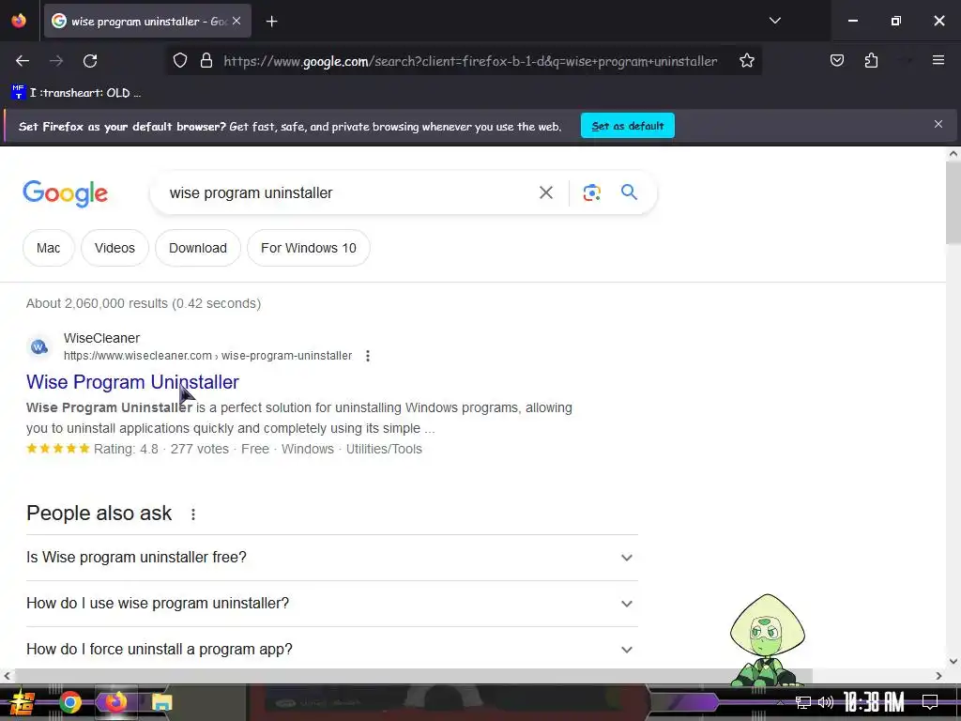Viewport: 961px width, 721px height.
Task: Bookmark this page with the star icon
Action: pos(746,61)
